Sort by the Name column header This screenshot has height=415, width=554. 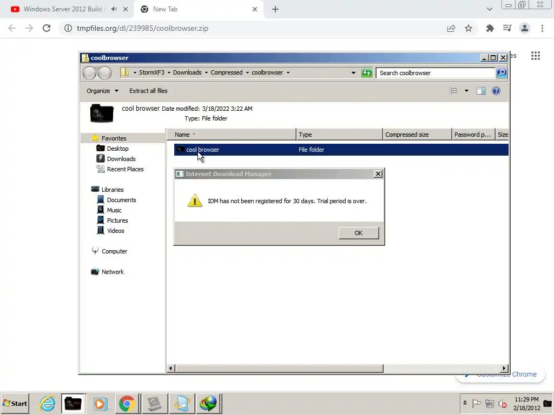(231, 135)
